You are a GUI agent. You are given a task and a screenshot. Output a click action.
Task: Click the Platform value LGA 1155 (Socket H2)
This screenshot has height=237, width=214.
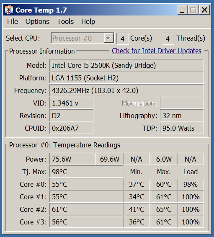(x=126, y=78)
